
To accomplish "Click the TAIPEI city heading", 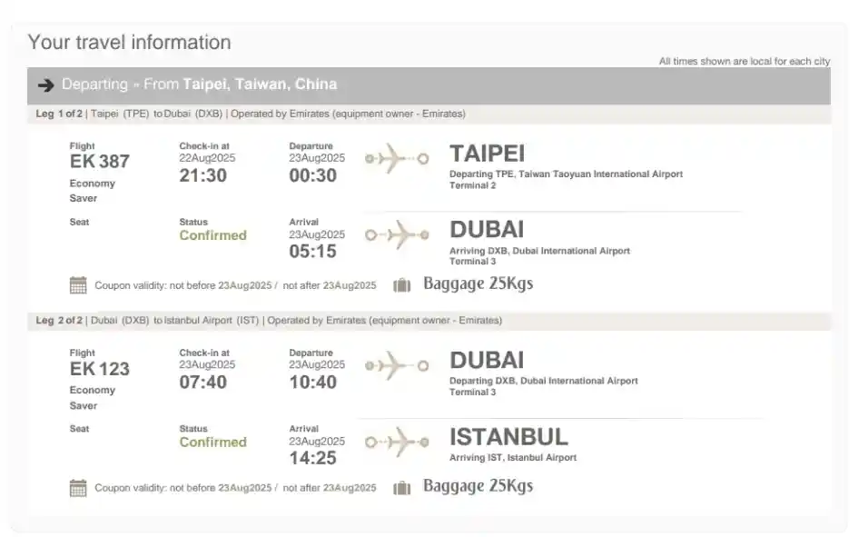I will click(487, 154).
